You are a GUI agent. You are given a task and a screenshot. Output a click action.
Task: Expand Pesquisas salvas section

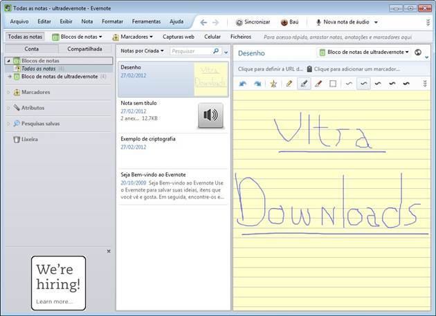(x=8, y=124)
